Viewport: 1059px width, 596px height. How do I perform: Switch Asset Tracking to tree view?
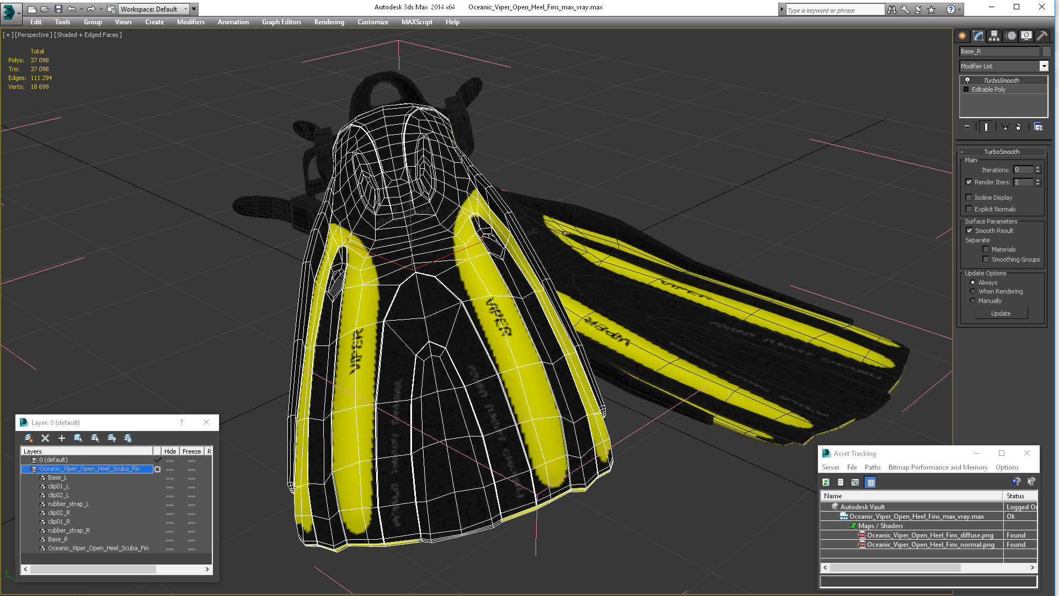[x=855, y=482]
